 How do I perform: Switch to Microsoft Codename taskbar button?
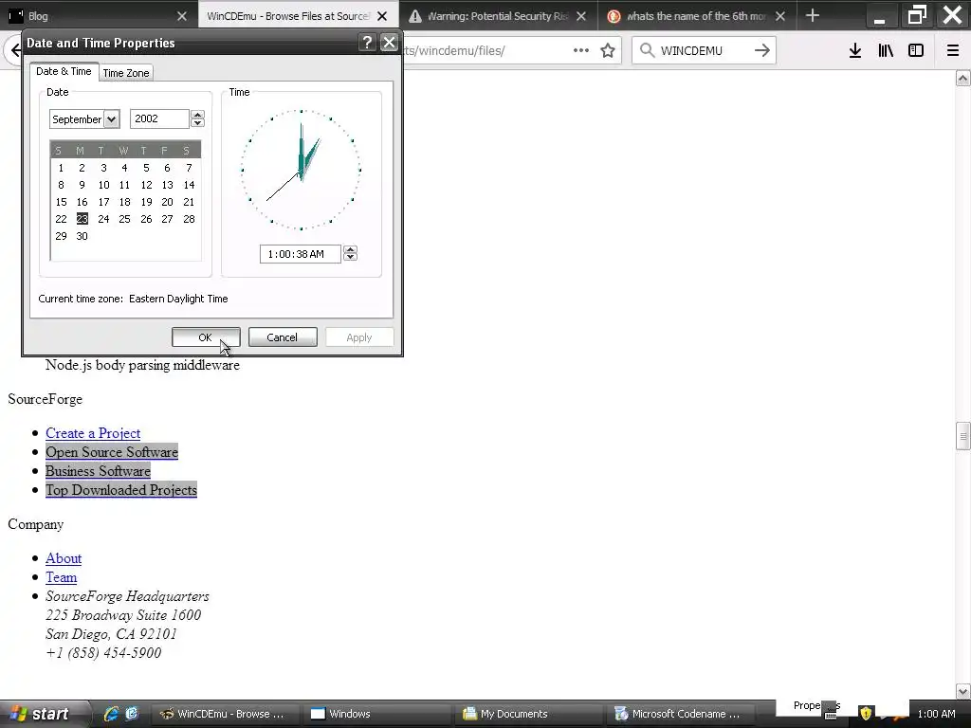click(679, 714)
